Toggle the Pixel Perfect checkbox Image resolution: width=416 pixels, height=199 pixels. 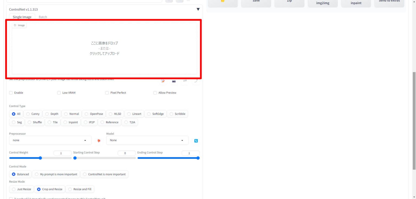point(107,93)
